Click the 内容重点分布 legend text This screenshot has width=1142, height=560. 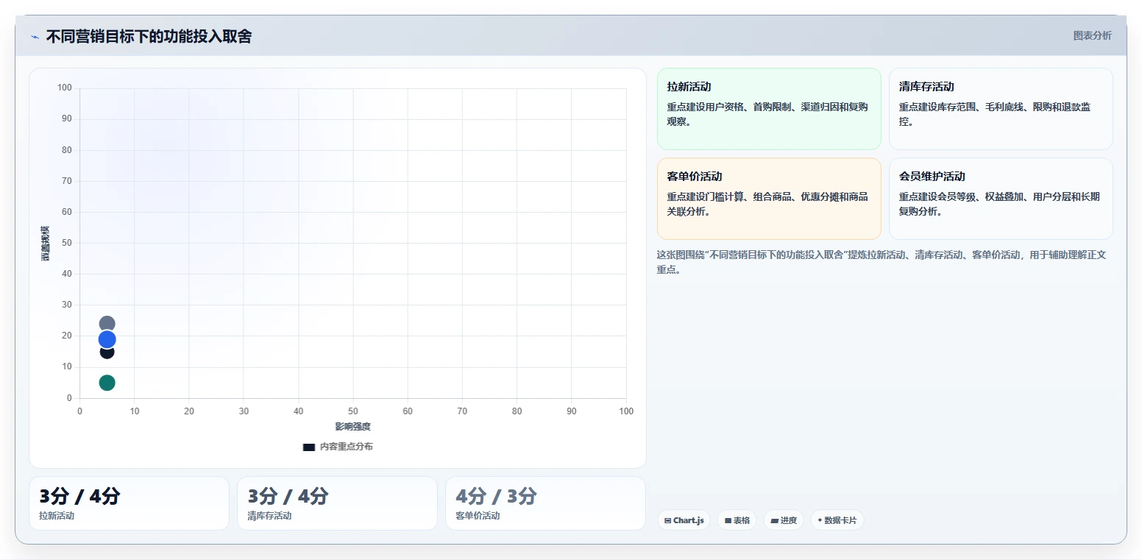[346, 447]
